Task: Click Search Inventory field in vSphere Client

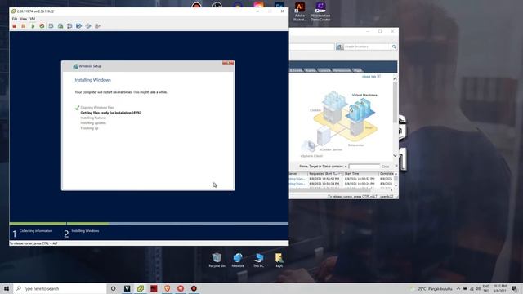Action: tap(367, 47)
